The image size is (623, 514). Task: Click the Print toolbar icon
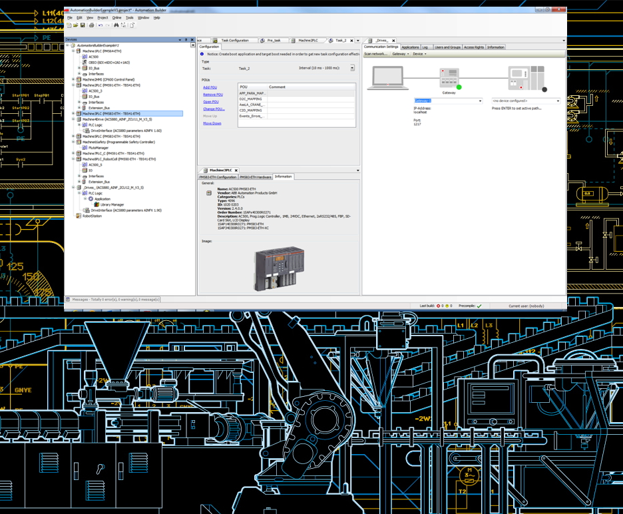pyautogui.click(x=91, y=25)
